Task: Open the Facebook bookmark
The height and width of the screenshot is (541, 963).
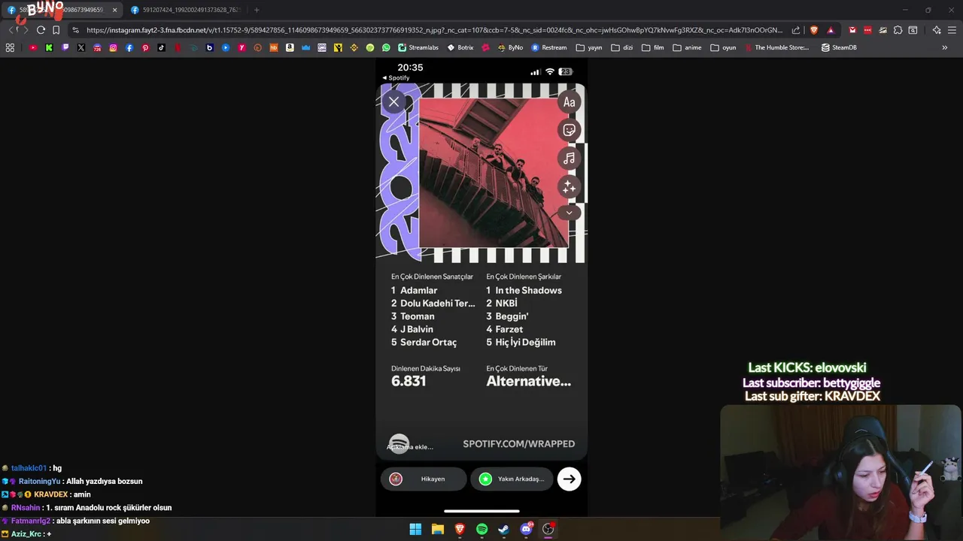Action: tap(129, 47)
